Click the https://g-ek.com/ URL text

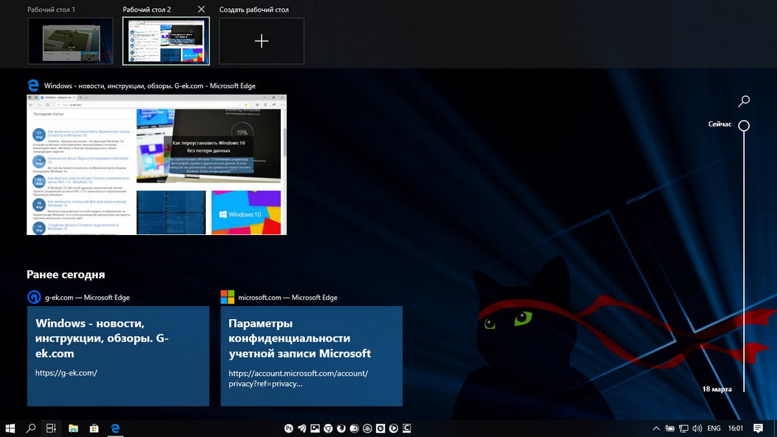pyautogui.click(x=66, y=373)
